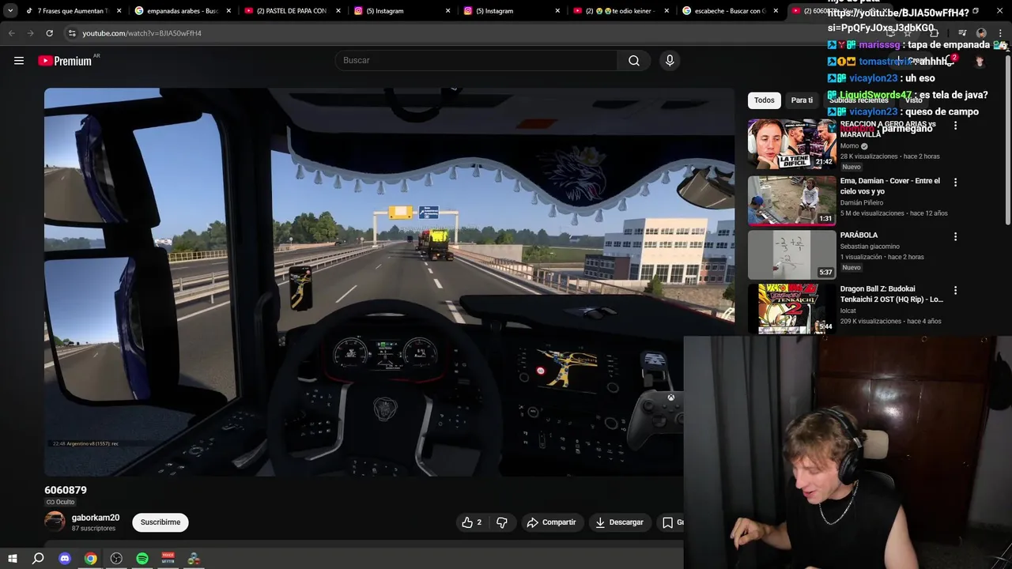Go back in browser history
Image resolution: width=1012 pixels, height=569 pixels.
(12, 33)
